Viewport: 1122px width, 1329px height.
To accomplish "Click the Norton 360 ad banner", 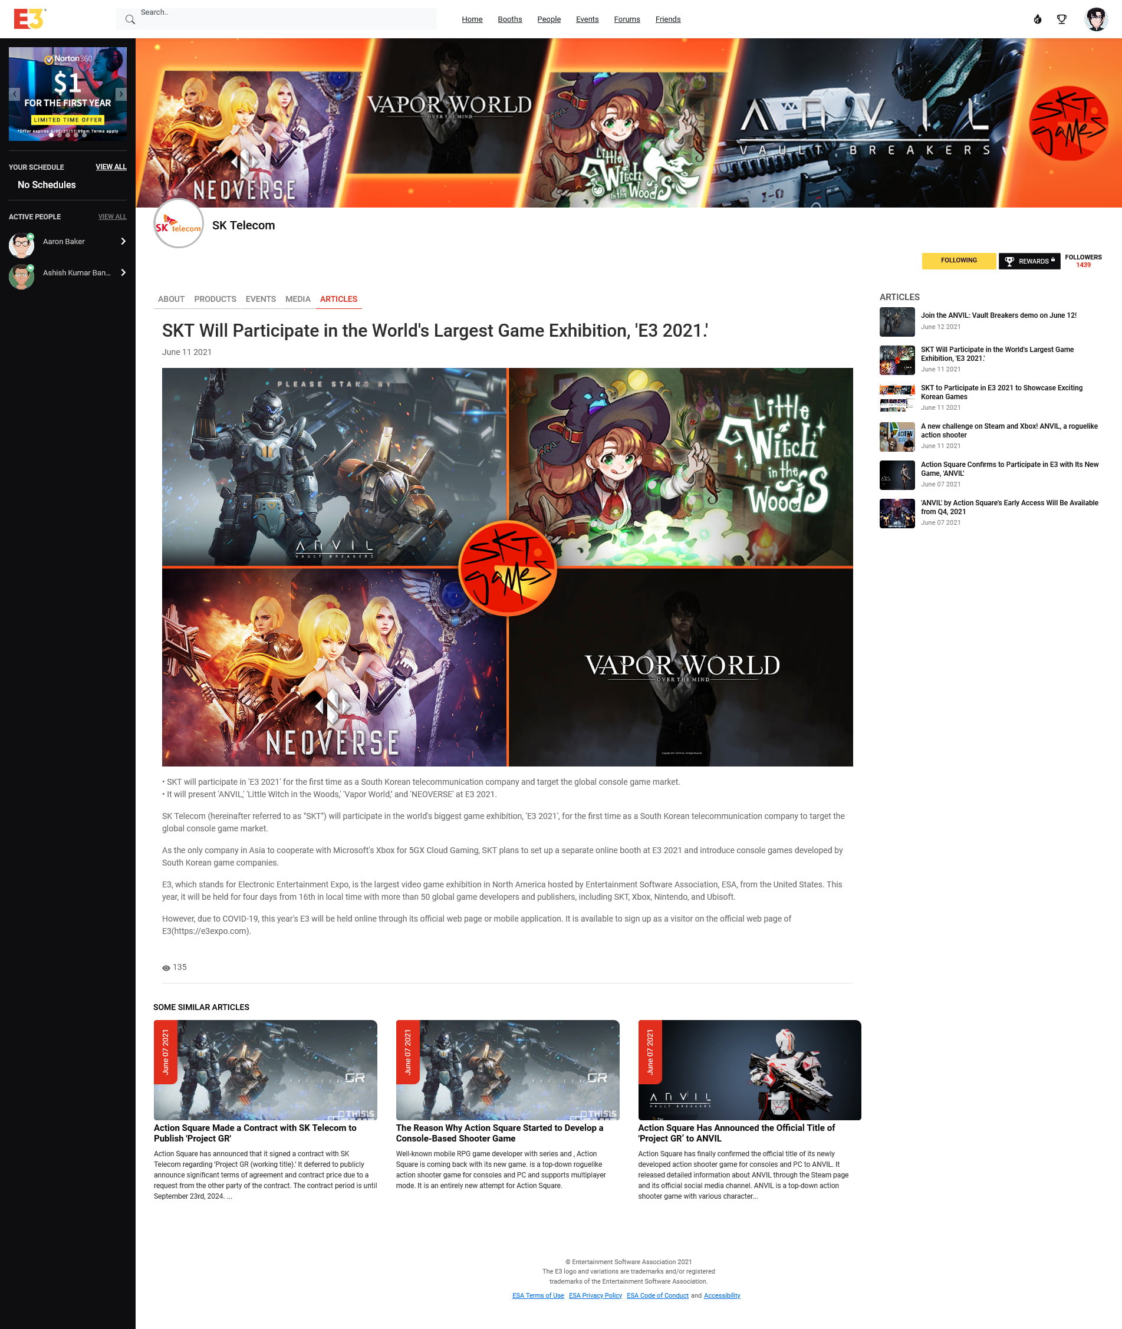I will (x=68, y=94).
